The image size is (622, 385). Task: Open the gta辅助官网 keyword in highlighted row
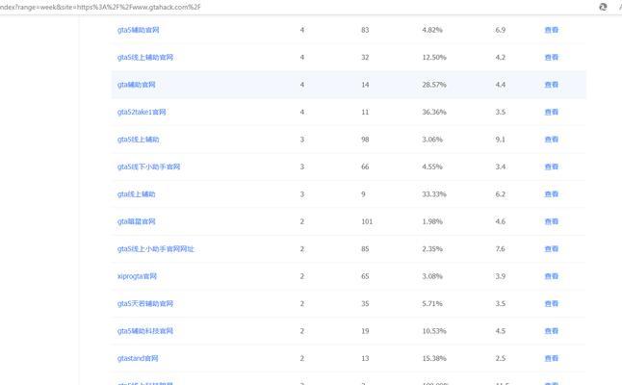(136, 85)
